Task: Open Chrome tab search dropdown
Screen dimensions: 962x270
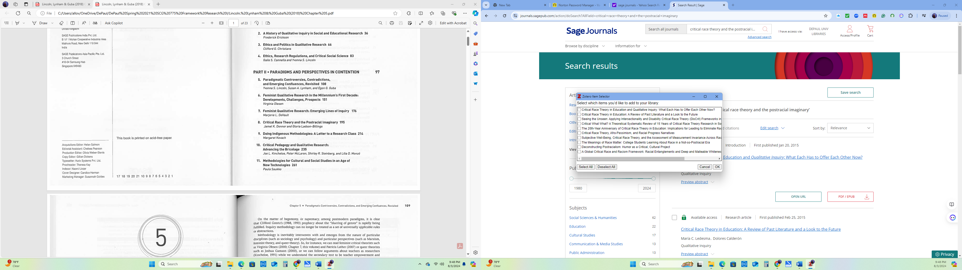Action: [x=486, y=5]
